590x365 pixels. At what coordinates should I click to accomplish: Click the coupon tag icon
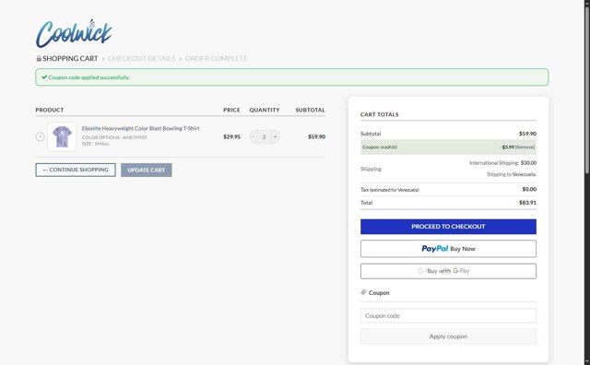point(363,292)
